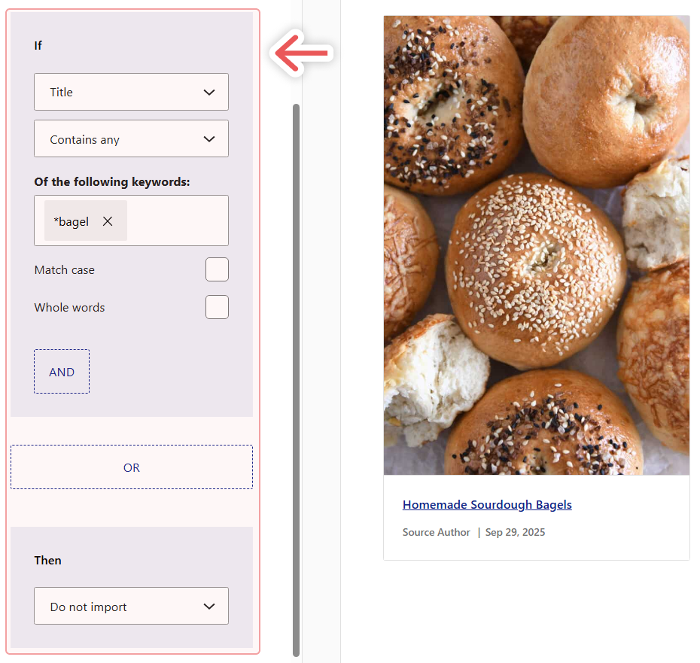The height and width of the screenshot is (663, 700).
Task: Enable the Whole words checkbox
Action: click(217, 307)
